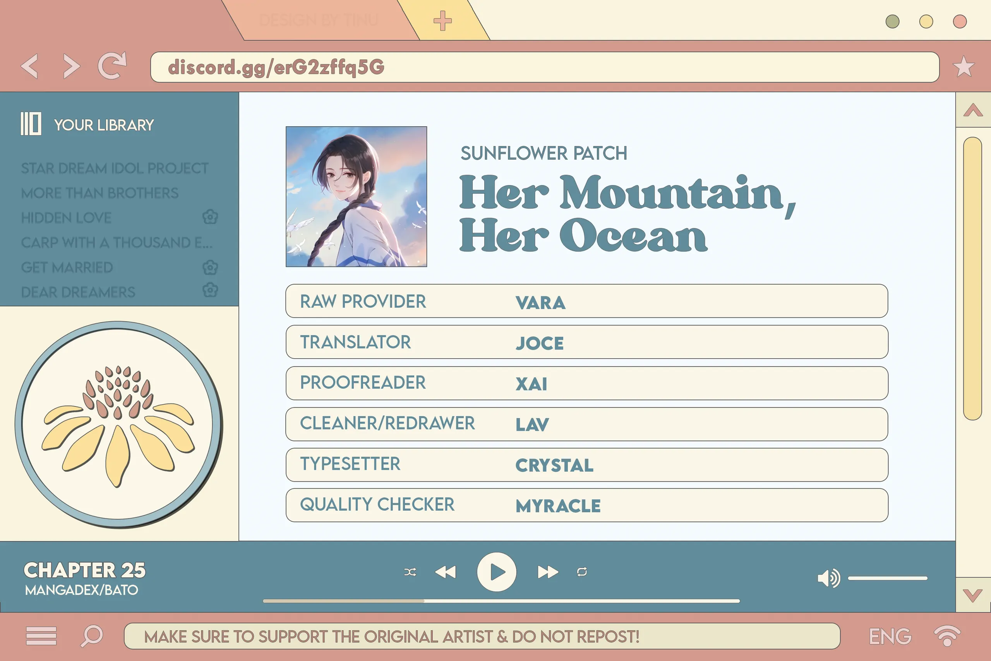Bookmark page with the star icon

pyautogui.click(x=963, y=67)
